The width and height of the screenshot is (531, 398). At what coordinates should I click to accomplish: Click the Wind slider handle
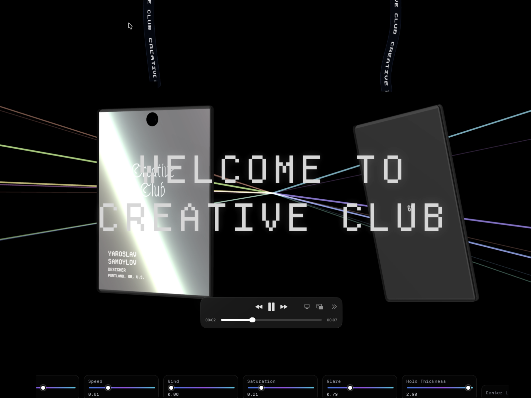[171, 388]
